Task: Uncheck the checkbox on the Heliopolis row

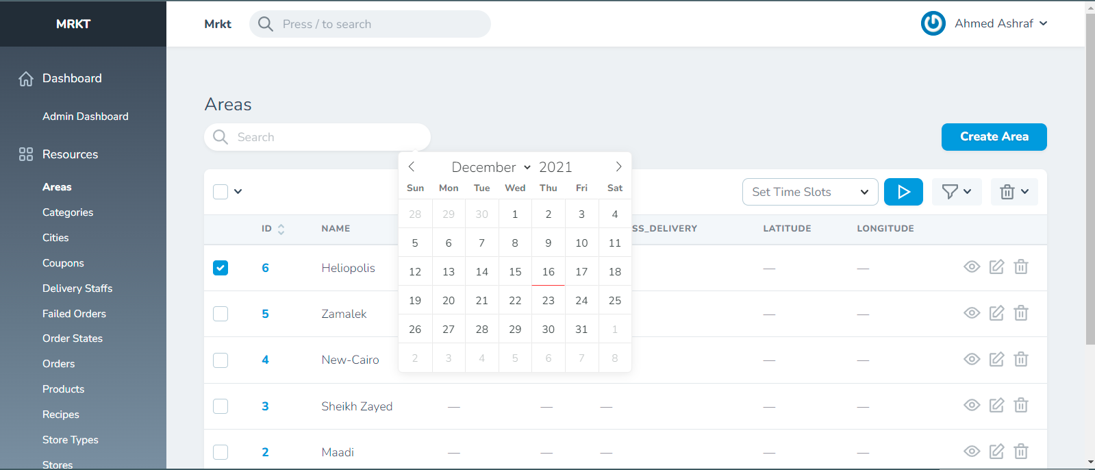Action: tap(220, 267)
